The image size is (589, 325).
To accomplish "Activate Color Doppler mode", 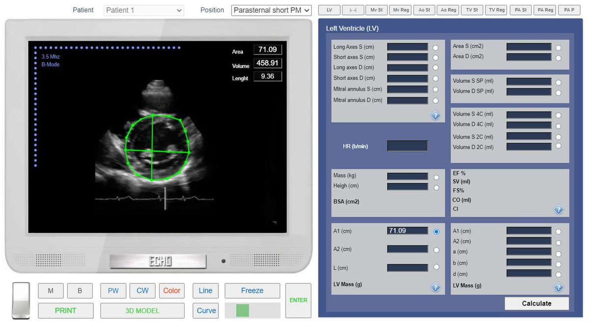I will [x=172, y=291].
